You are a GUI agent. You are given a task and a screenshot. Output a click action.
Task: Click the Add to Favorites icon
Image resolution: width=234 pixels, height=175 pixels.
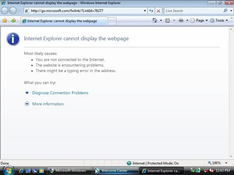(13, 20)
